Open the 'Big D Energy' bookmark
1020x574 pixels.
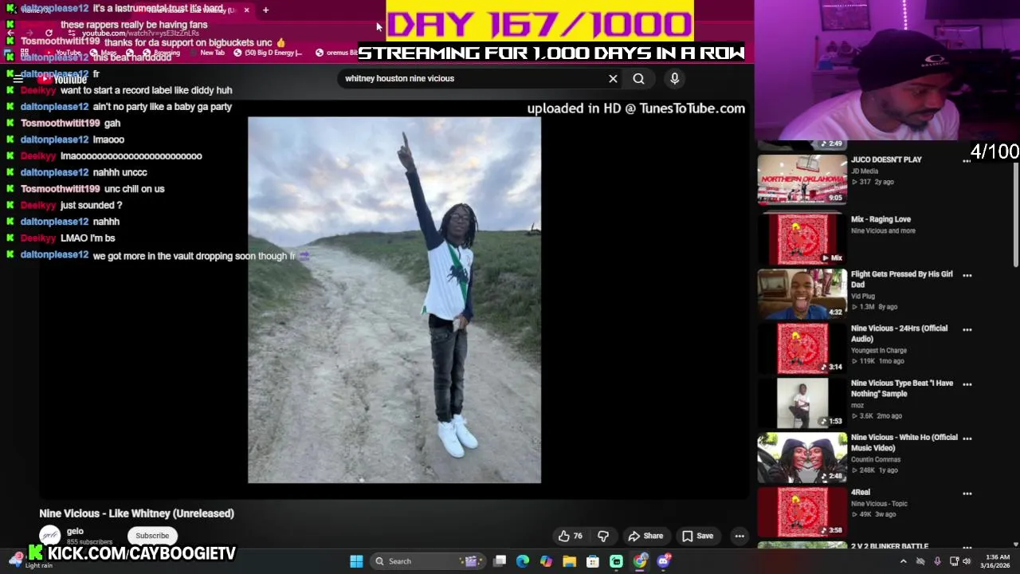(x=268, y=53)
